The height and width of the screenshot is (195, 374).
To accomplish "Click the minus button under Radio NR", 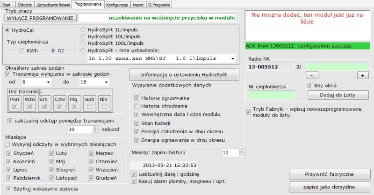I will coord(312,75).
